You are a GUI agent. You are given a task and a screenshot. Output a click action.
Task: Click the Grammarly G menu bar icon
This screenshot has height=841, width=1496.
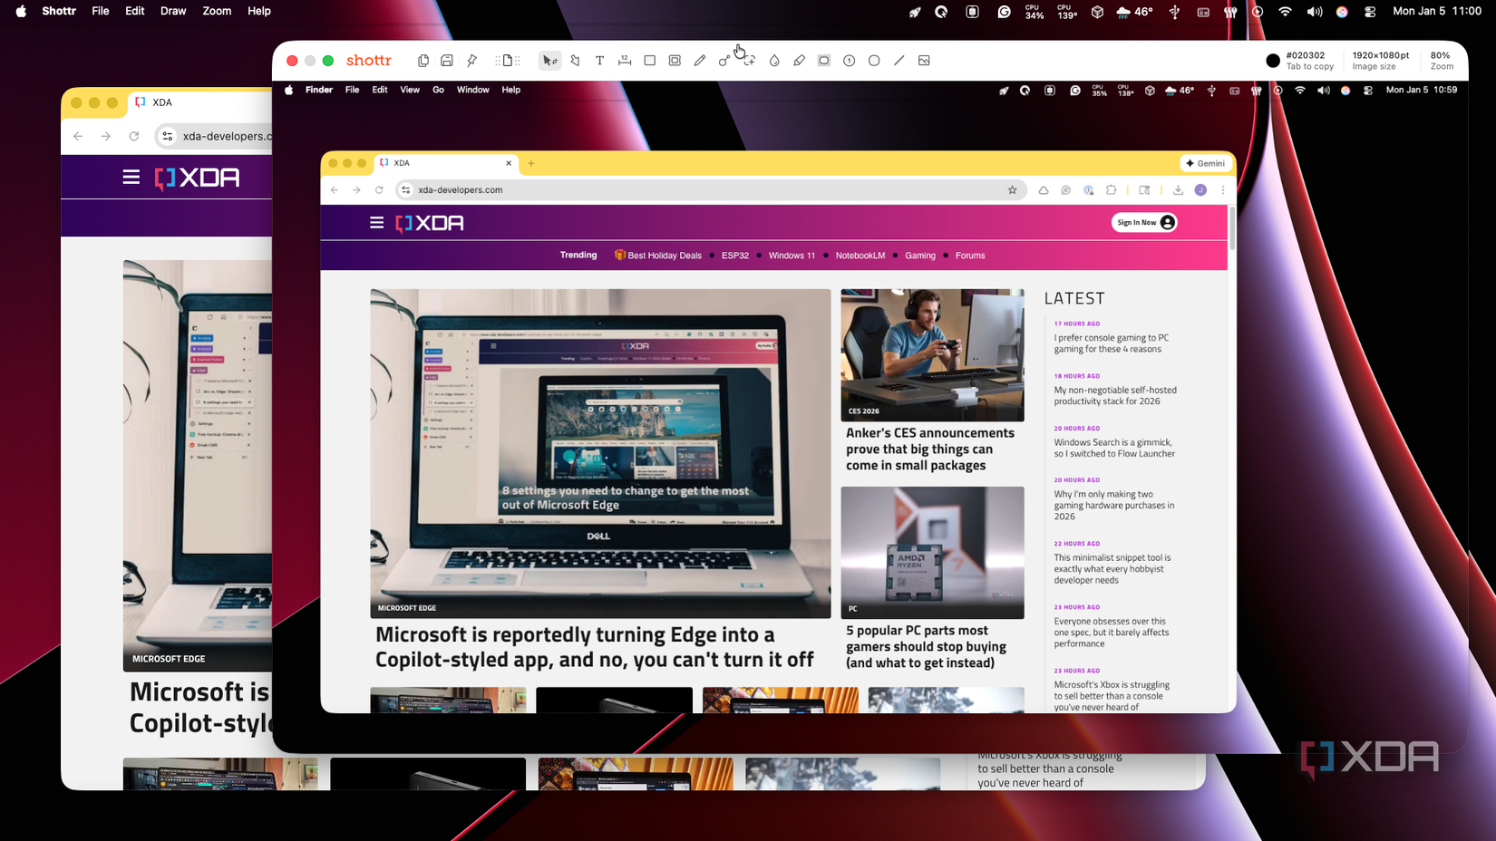click(x=1004, y=12)
